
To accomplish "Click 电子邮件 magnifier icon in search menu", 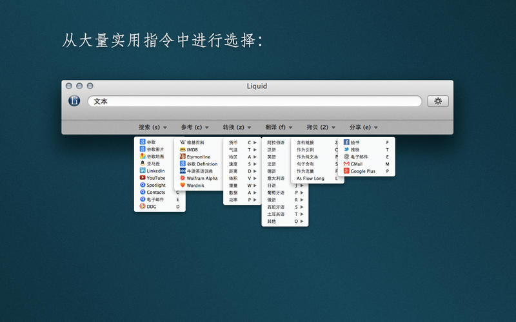I will tap(143, 199).
